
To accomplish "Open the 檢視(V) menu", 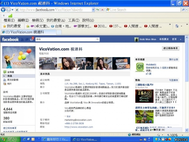I will [38, 20].
